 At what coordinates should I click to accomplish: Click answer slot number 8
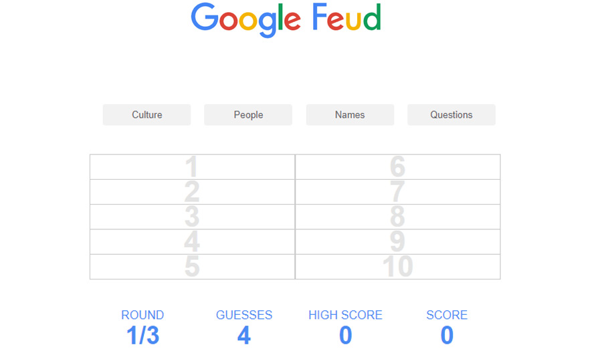coord(397,217)
